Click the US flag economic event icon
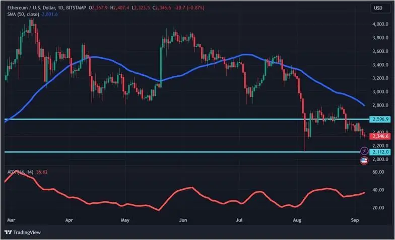This screenshot has height=240, width=395. (364, 160)
